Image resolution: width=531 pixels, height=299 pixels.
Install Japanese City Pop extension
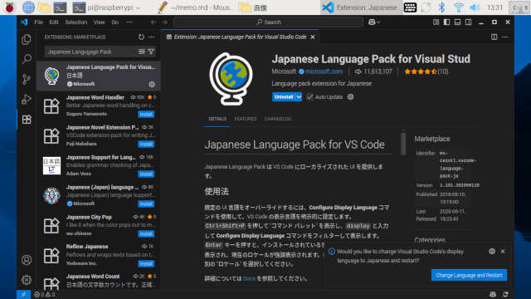pyautogui.click(x=146, y=234)
